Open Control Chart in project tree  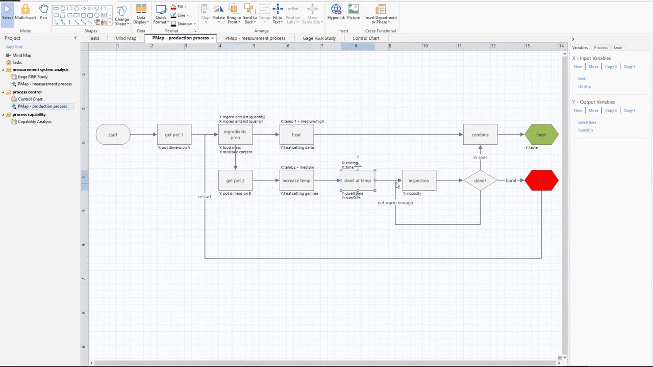point(30,99)
